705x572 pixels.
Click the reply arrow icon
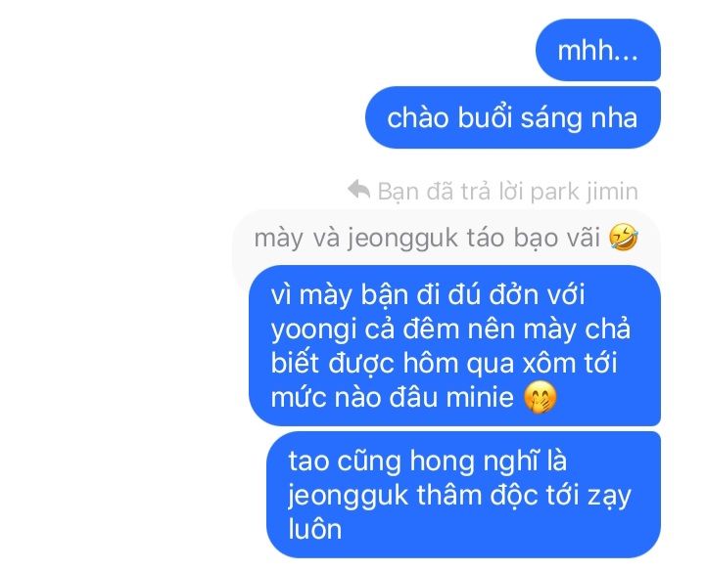tap(358, 190)
